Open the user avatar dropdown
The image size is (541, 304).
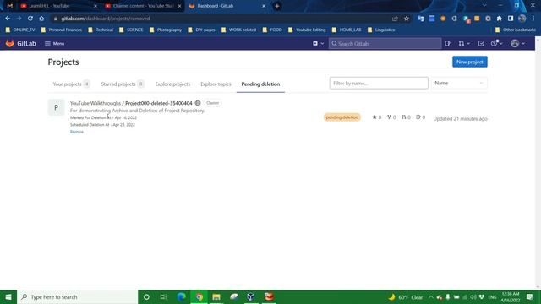tap(518, 43)
